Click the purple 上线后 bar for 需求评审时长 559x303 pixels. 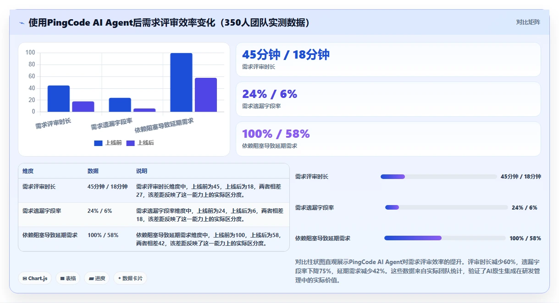(x=83, y=106)
